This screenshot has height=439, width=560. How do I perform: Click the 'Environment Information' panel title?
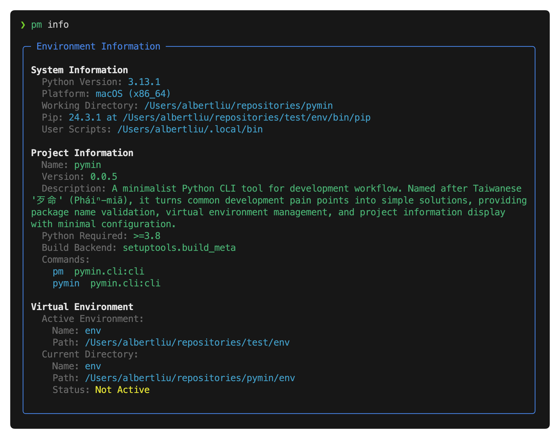(x=98, y=47)
